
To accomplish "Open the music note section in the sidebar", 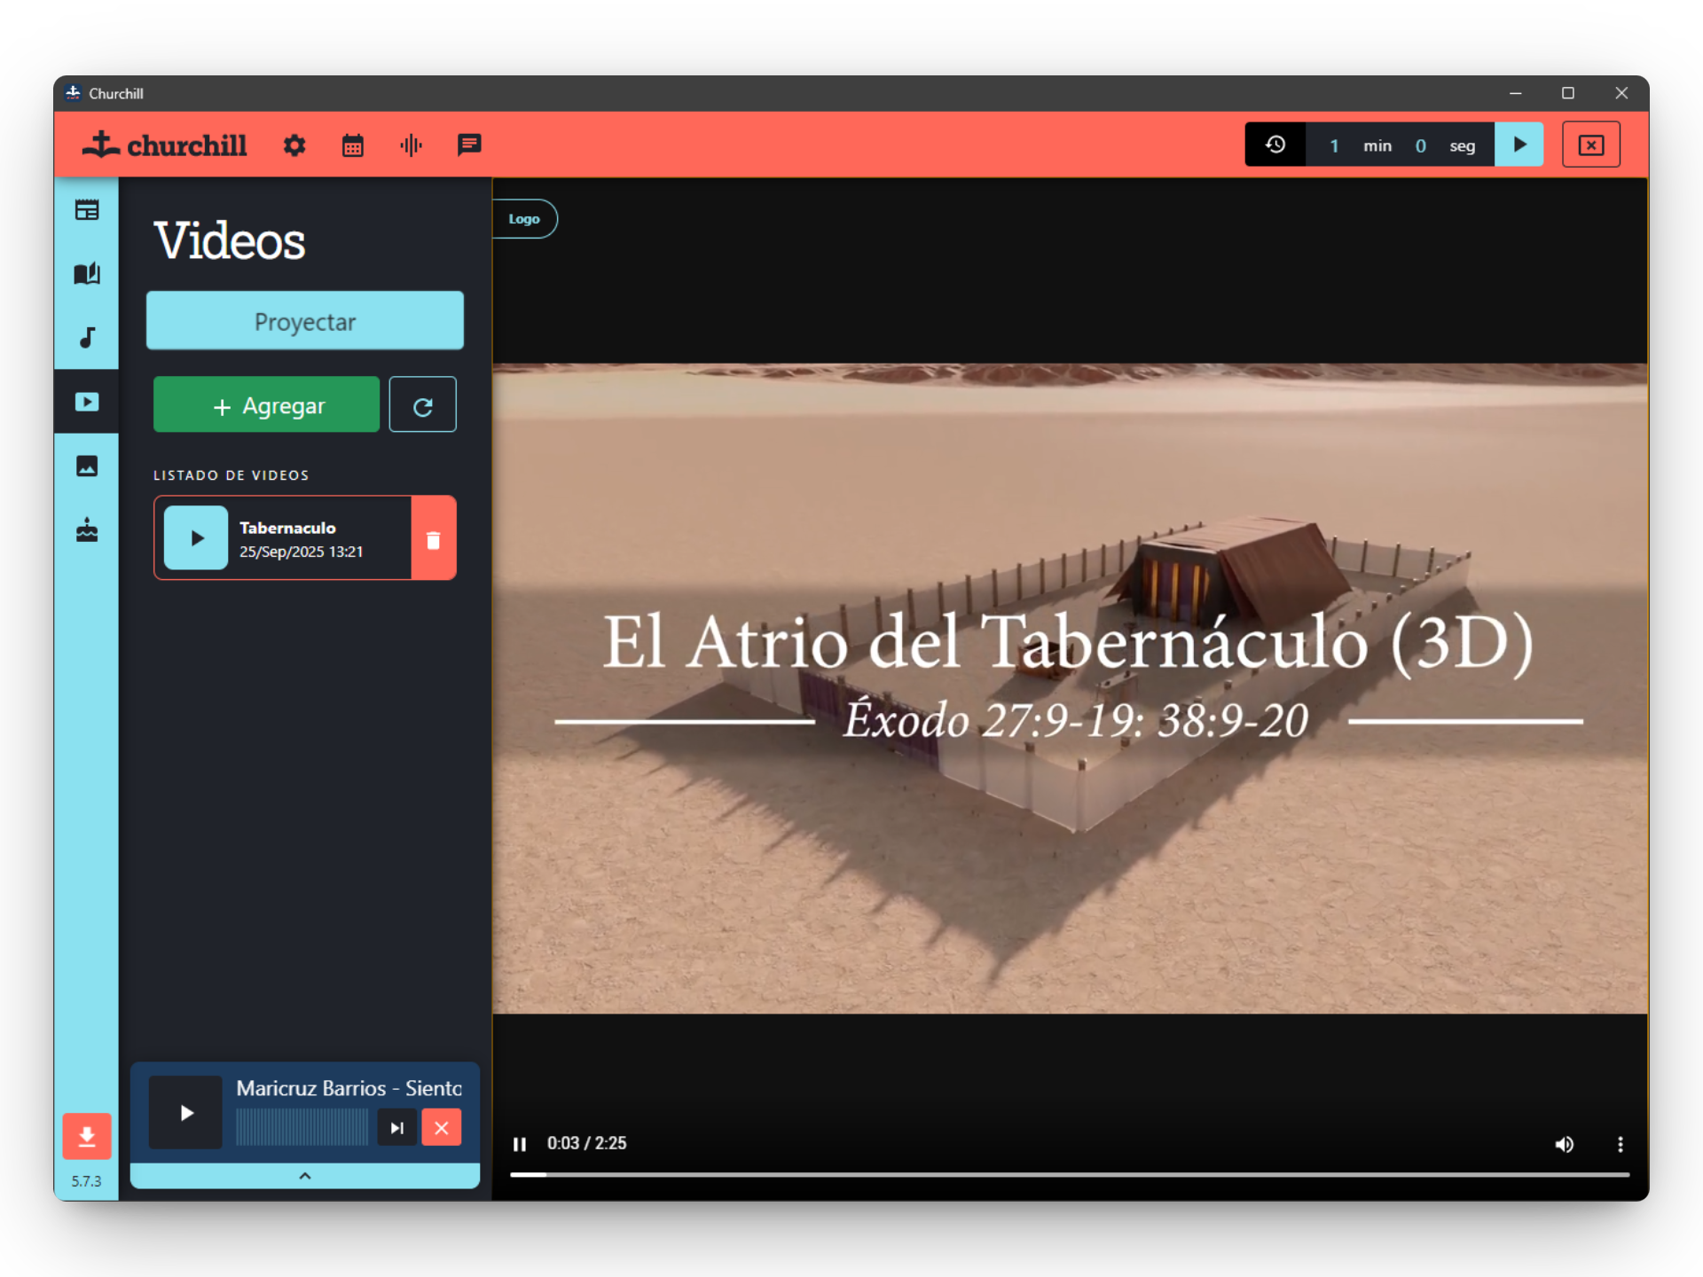I will point(86,338).
